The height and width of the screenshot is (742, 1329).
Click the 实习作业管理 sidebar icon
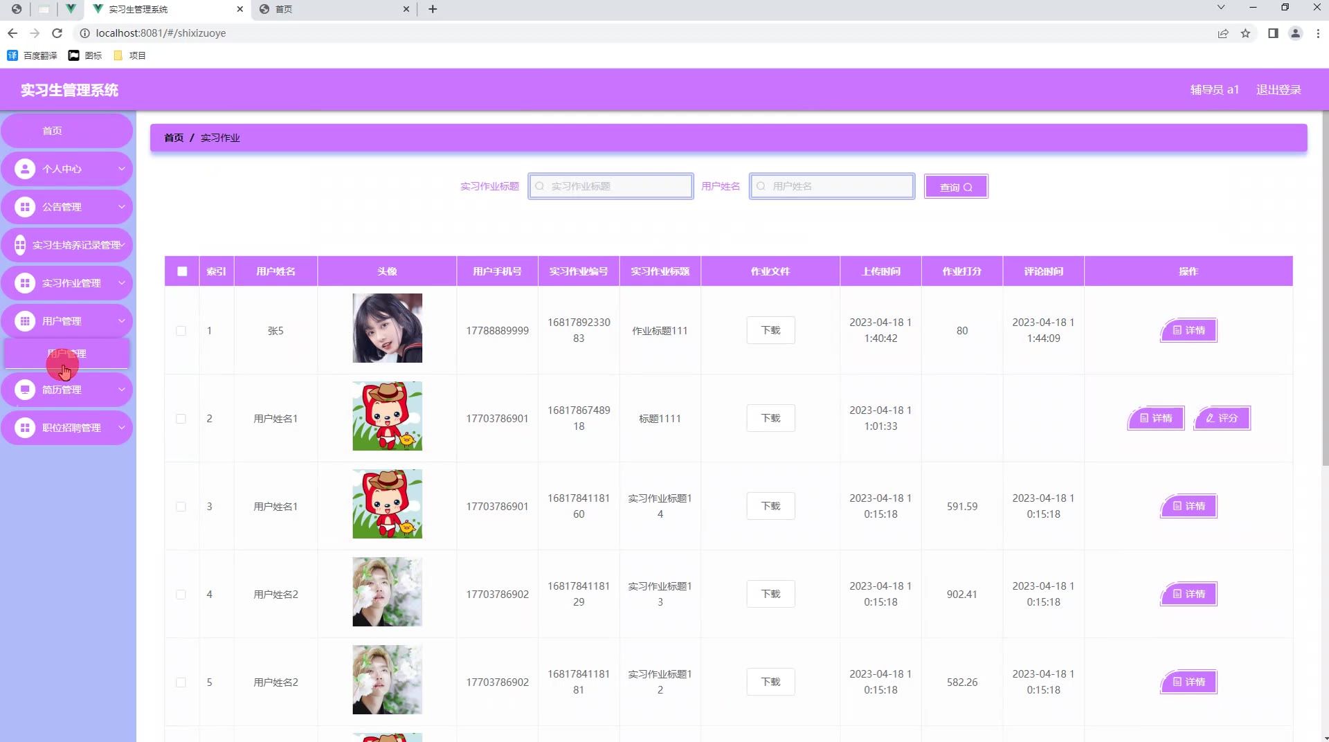(x=25, y=283)
